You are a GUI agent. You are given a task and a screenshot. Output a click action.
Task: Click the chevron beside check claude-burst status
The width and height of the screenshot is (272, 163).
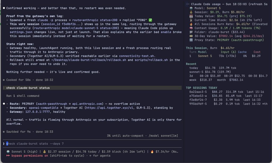pos(4,88)
